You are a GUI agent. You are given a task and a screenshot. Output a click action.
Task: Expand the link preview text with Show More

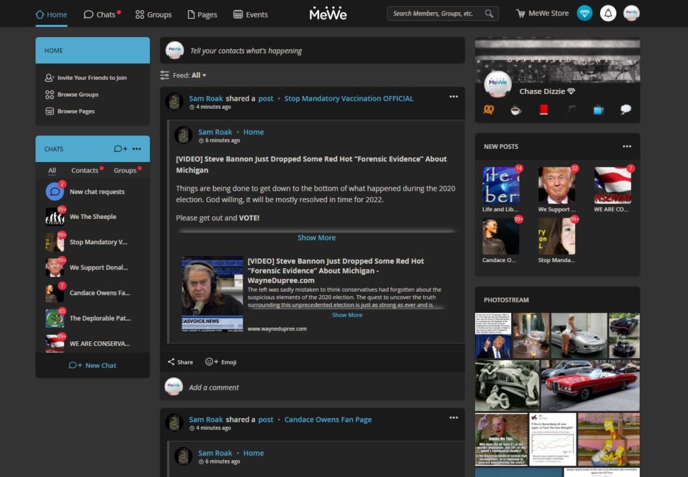pos(347,315)
